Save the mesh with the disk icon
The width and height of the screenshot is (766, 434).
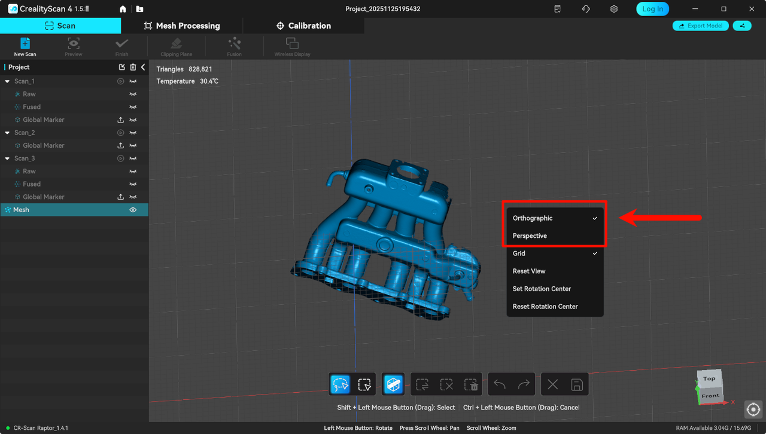point(576,384)
